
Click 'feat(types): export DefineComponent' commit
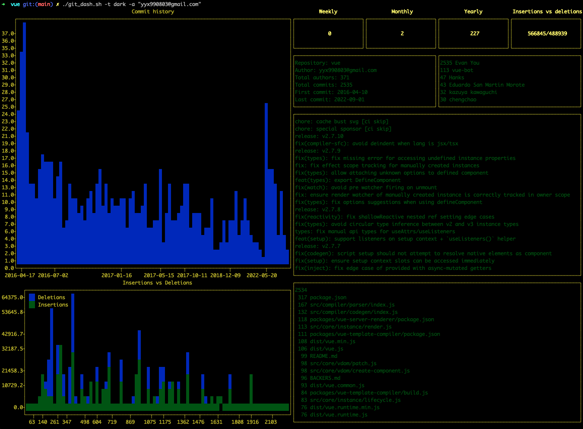tap(348, 180)
